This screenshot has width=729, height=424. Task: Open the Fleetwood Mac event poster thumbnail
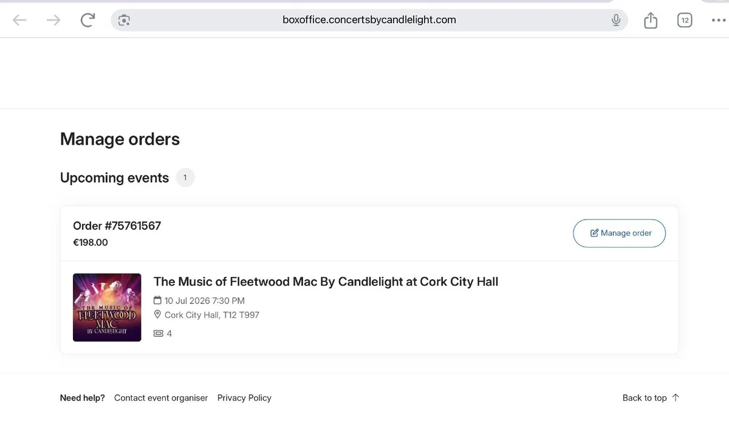click(x=107, y=308)
